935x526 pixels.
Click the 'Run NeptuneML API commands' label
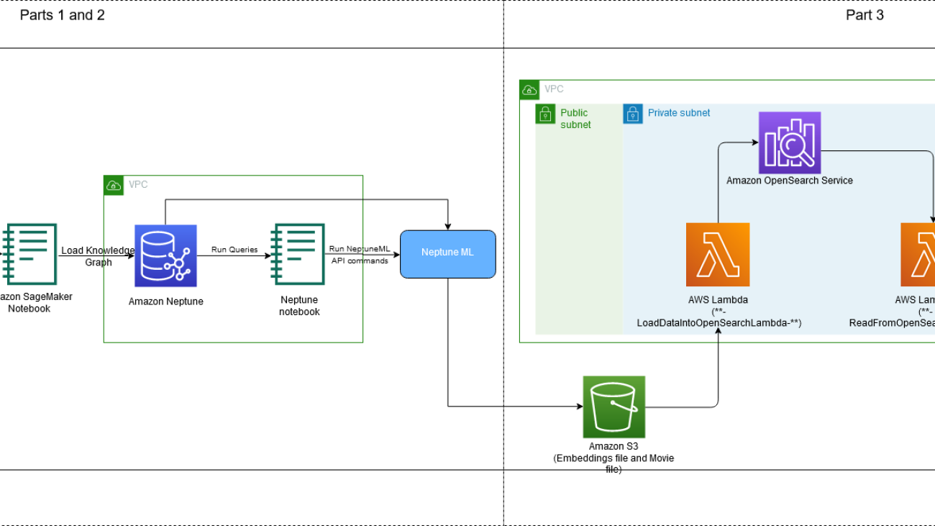(360, 255)
